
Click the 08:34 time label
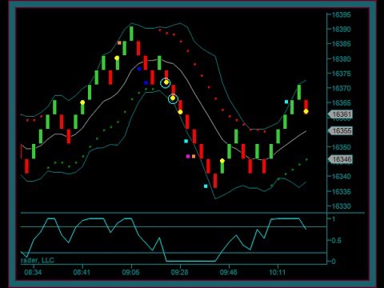click(33, 272)
